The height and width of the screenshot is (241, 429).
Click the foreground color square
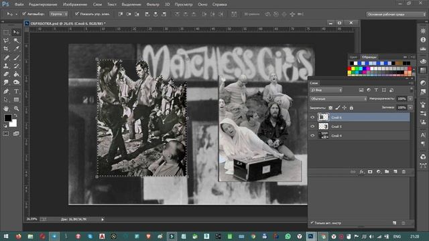coord(7,118)
